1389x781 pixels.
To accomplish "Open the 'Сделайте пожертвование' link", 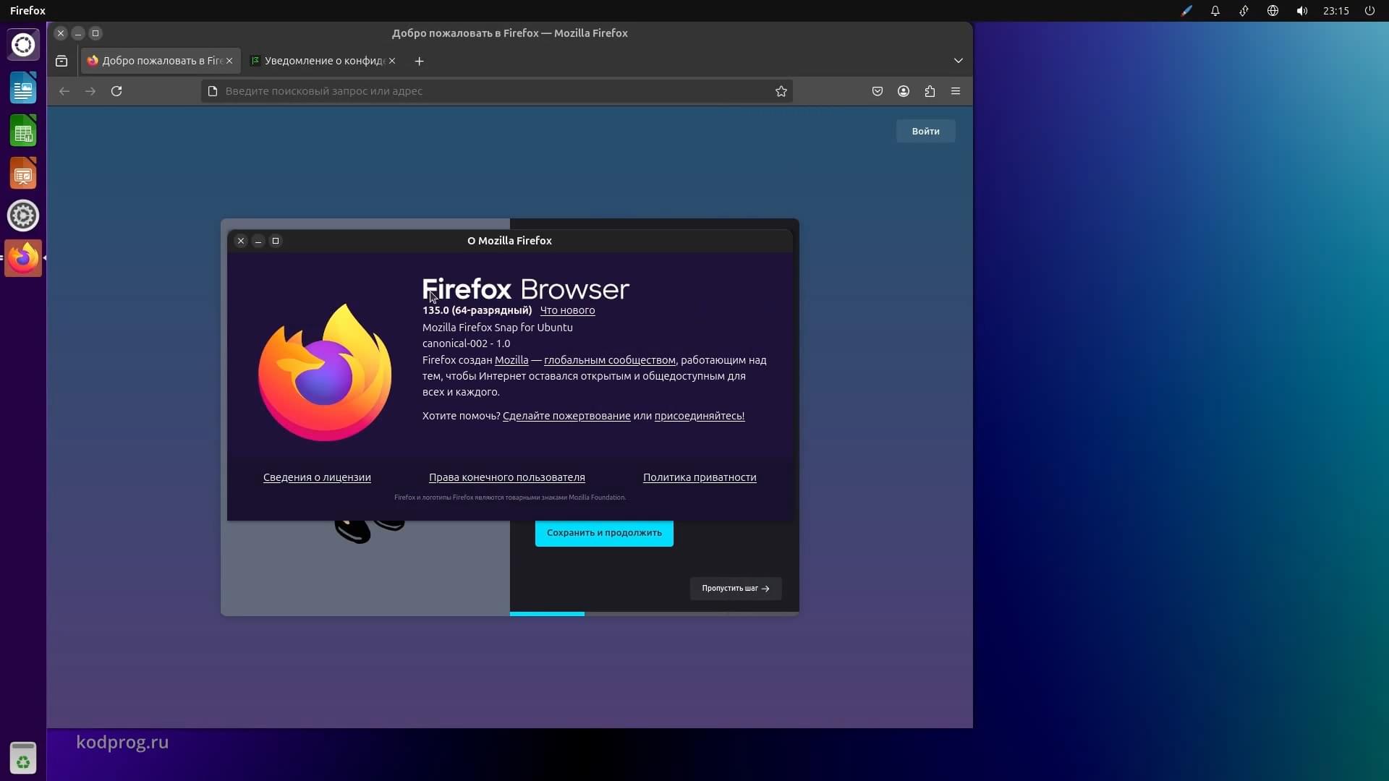I will (566, 416).
